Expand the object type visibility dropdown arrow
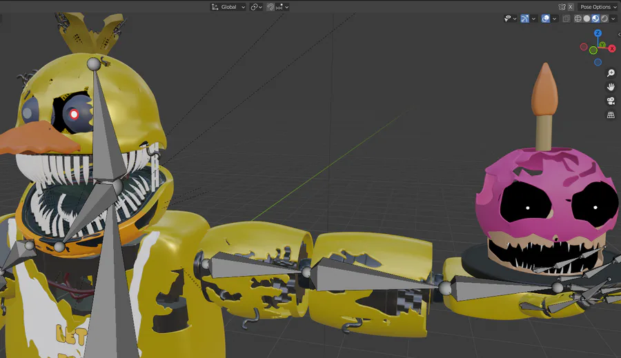621x358 pixels. [x=515, y=19]
